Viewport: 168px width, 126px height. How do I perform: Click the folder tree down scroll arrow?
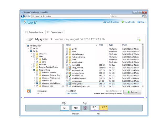(x=63, y=86)
